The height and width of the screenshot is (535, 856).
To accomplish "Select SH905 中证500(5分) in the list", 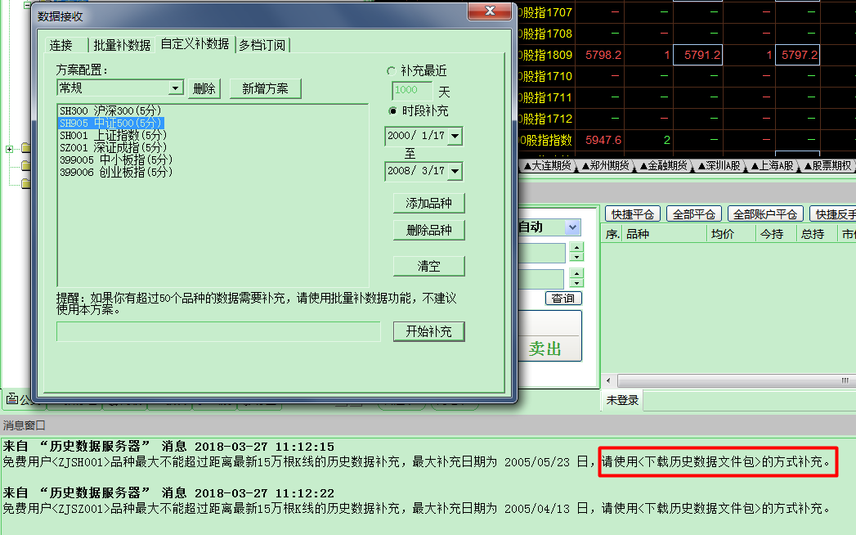I will coord(111,123).
